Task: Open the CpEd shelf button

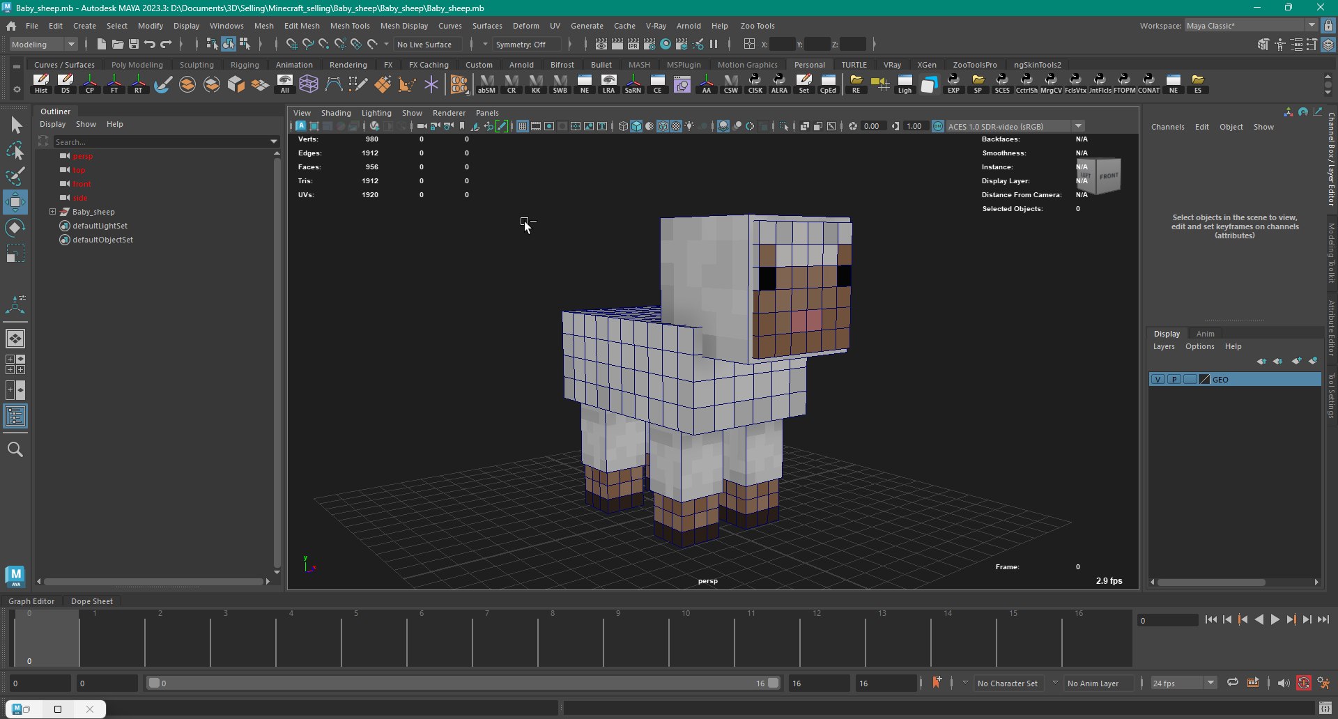Action: click(x=829, y=84)
